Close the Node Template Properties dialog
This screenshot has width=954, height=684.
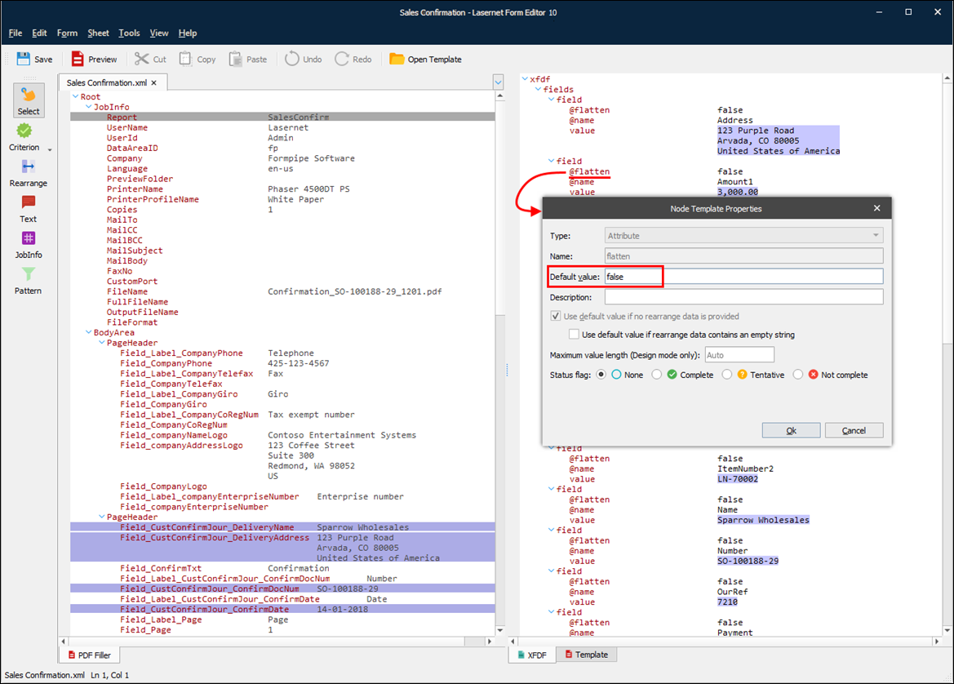[876, 208]
